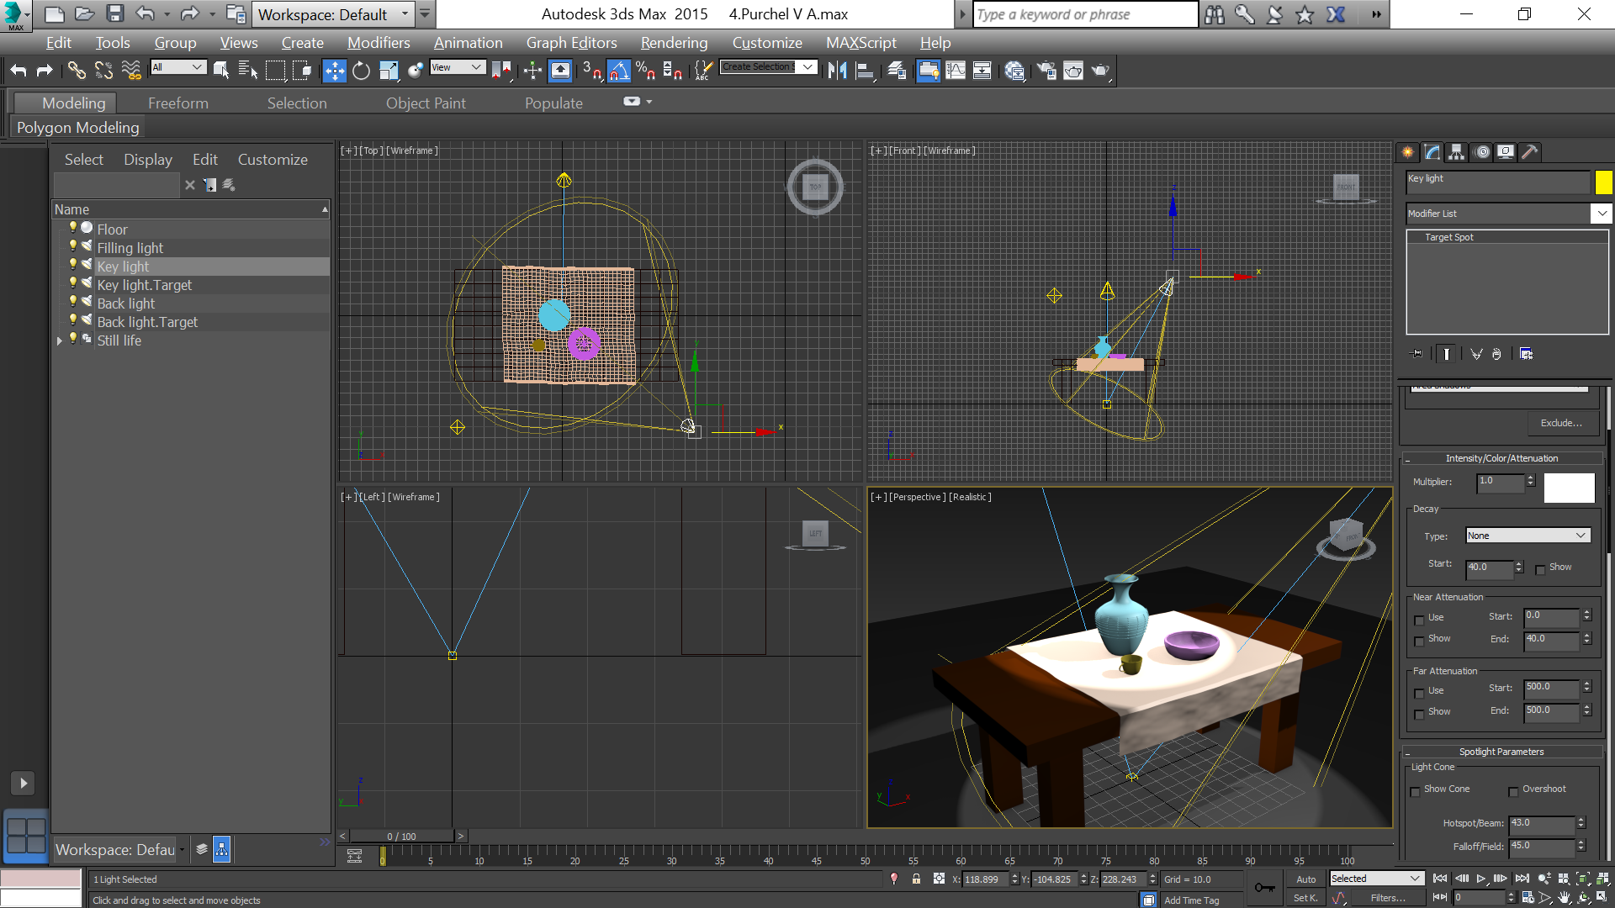Open the Display command panel tab

tap(1506, 152)
